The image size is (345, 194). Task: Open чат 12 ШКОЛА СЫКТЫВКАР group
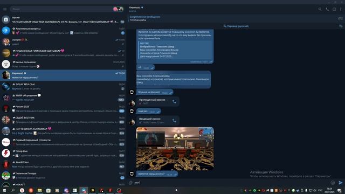[63, 131]
